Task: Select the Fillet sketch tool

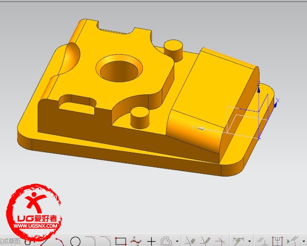Action: (90, 241)
